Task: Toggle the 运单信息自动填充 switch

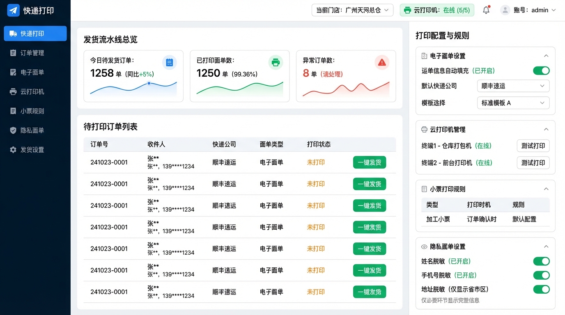Action: (x=541, y=71)
